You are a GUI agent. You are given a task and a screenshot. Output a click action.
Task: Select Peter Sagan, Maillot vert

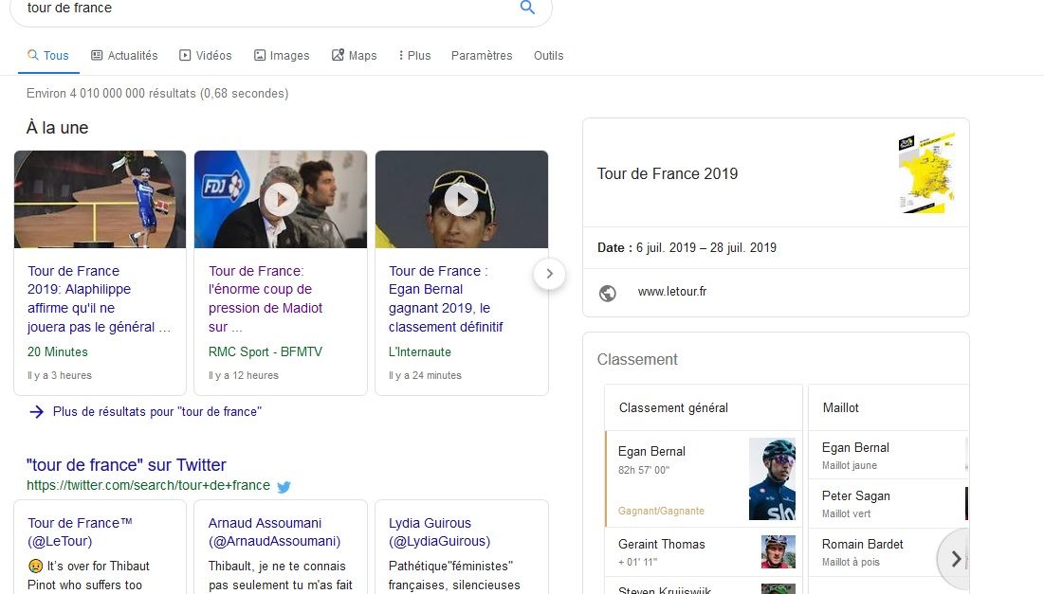pos(888,504)
